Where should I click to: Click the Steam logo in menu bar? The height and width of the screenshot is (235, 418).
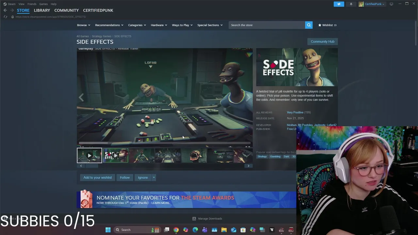[x=5, y=4]
